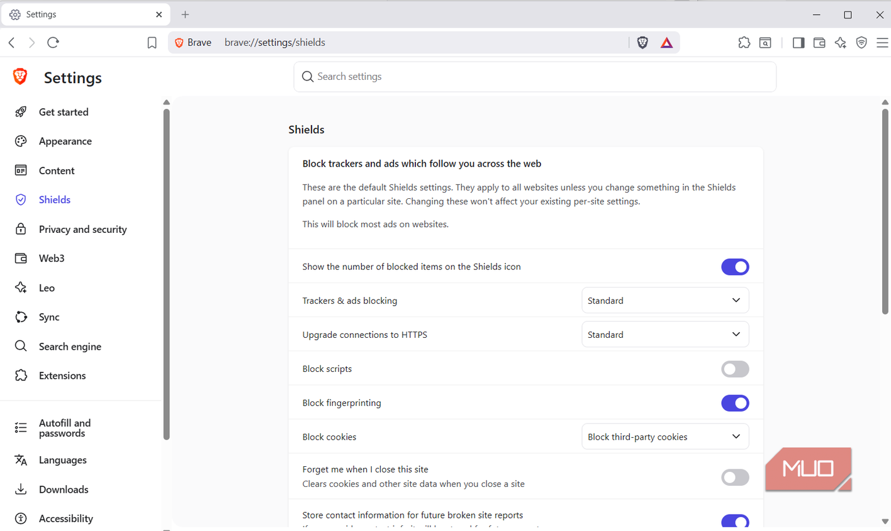
Task: Click the Brave site info chip
Action: [193, 43]
